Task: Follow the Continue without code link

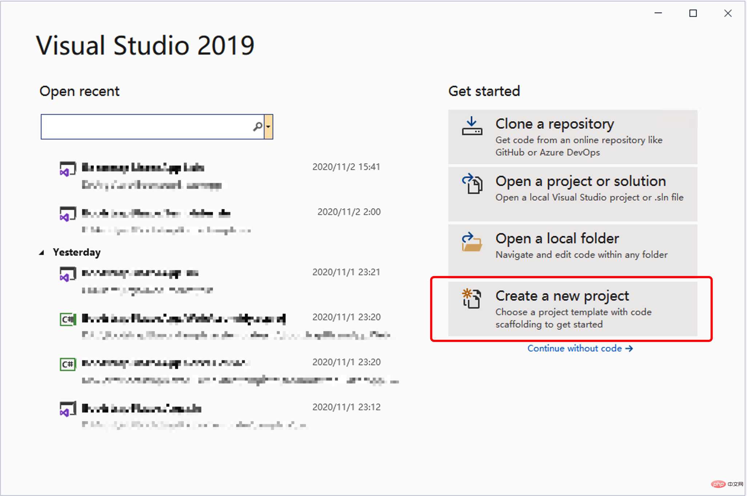Action: coord(580,349)
